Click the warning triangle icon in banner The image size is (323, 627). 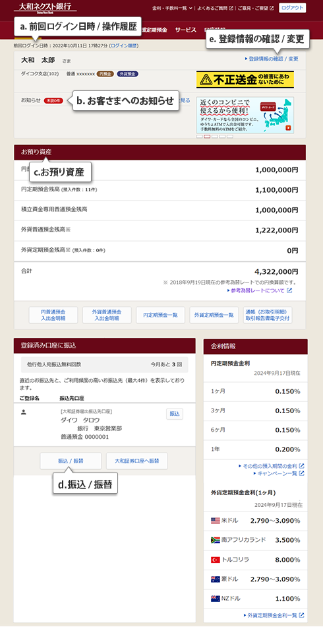click(x=206, y=80)
